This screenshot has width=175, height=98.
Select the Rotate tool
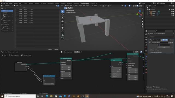pyautogui.click(x=63, y=21)
